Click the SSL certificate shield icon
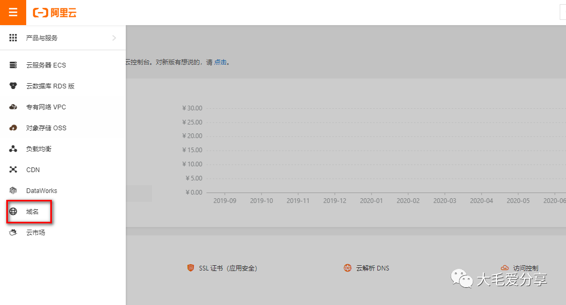566x305 pixels. [191, 268]
